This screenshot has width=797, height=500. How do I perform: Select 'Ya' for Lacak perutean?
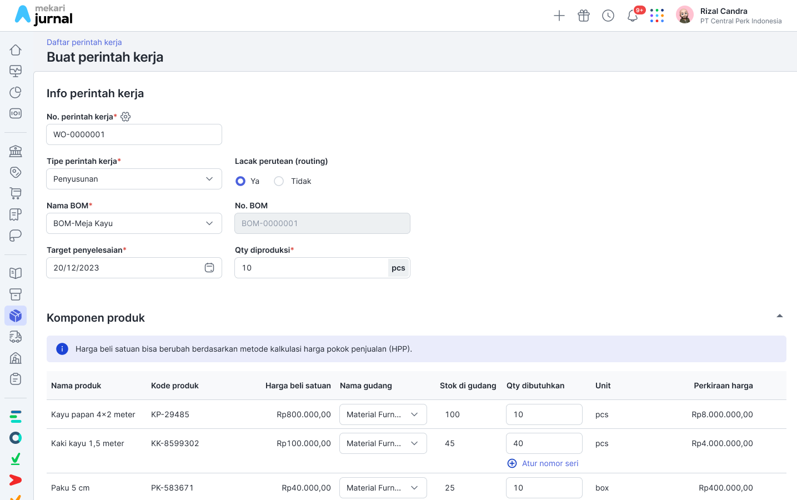click(x=240, y=181)
